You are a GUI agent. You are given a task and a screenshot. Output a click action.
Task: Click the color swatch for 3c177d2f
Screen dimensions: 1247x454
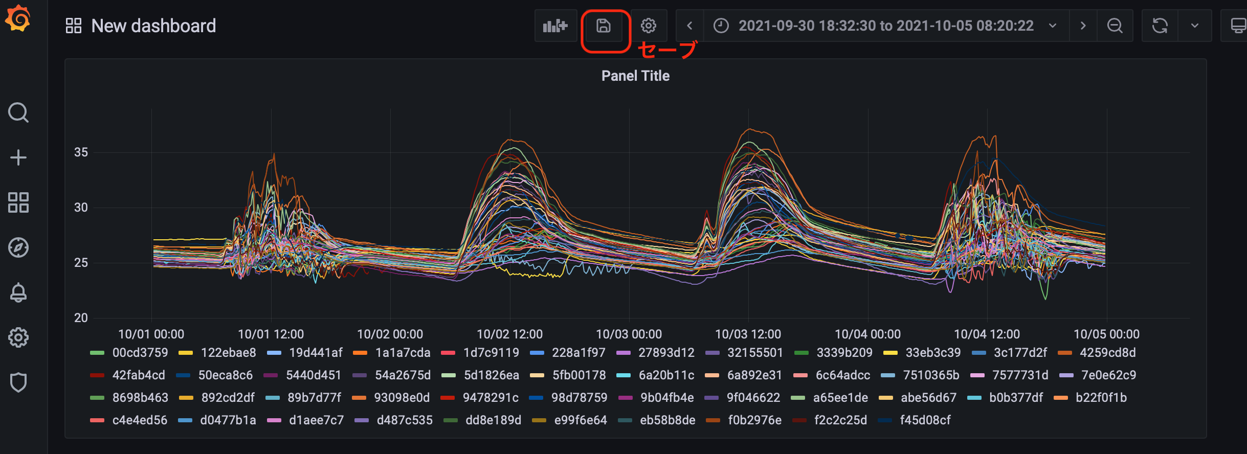tap(978, 353)
